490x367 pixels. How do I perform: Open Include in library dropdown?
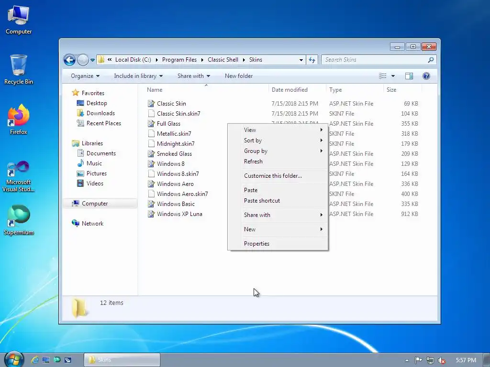[x=138, y=76]
